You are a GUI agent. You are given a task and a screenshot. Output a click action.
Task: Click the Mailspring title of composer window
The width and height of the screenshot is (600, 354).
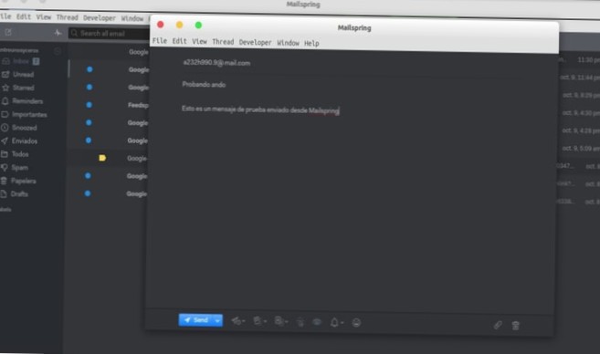pyautogui.click(x=354, y=28)
